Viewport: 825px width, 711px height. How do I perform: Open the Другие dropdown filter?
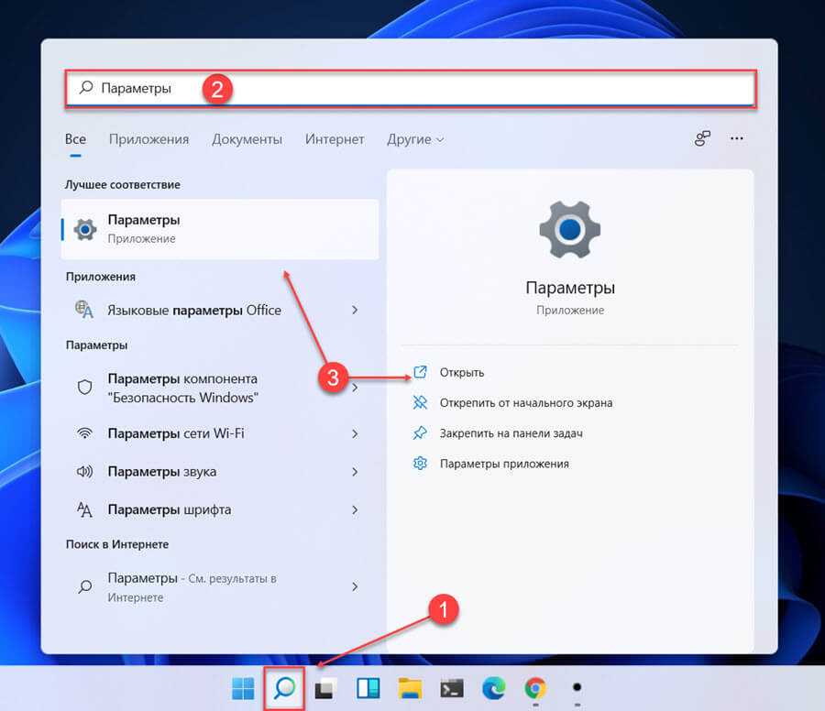coord(415,139)
